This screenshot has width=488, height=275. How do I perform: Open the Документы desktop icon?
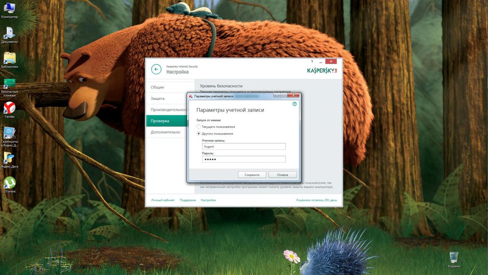(x=9, y=35)
